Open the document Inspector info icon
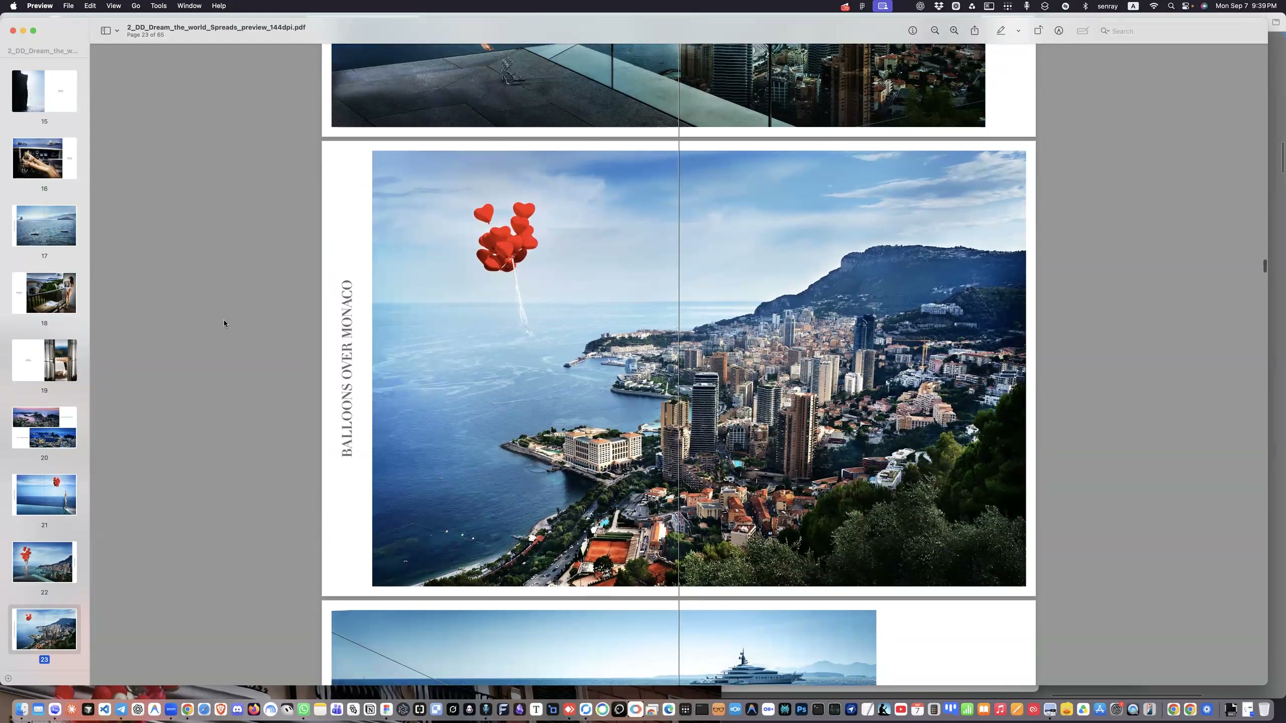Screen dimensions: 1286x723 pos(913,31)
